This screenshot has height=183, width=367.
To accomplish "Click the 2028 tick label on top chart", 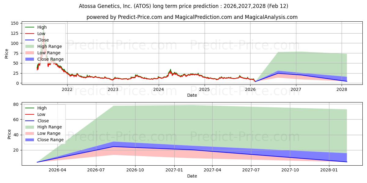I will tap(342, 89).
